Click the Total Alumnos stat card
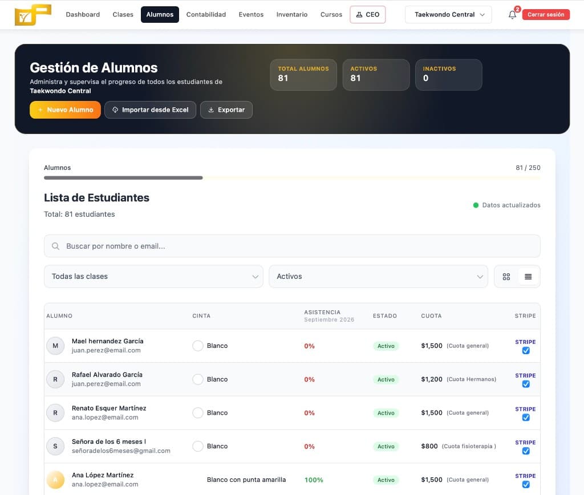Image resolution: width=584 pixels, height=495 pixels. (303, 75)
